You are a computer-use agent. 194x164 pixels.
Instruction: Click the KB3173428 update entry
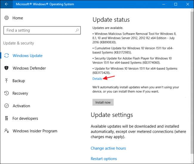(135, 70)
